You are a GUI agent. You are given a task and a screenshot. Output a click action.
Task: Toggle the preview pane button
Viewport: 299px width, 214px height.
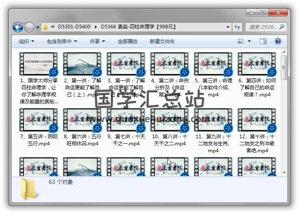[x=263, y=41]
